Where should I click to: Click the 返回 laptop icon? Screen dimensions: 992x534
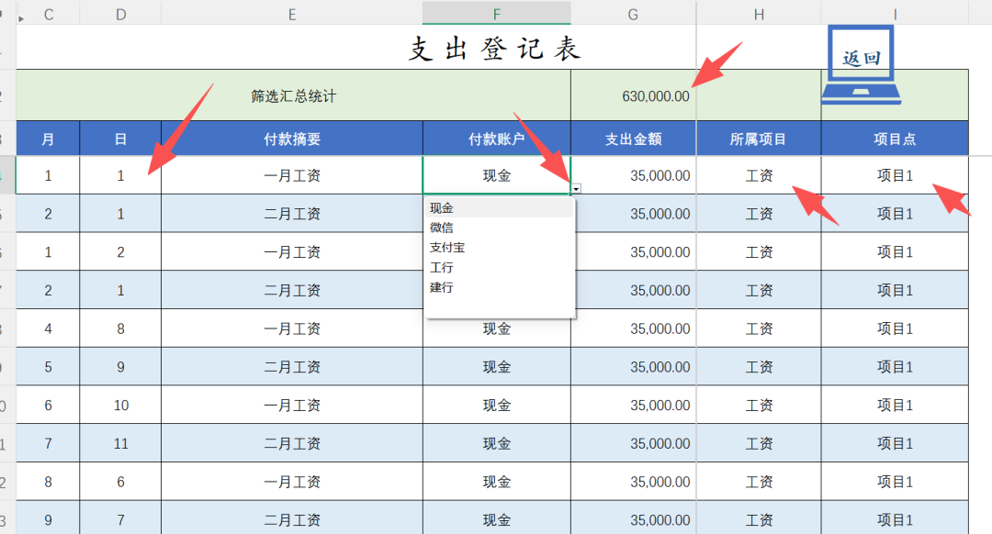(x=861, y=64)
